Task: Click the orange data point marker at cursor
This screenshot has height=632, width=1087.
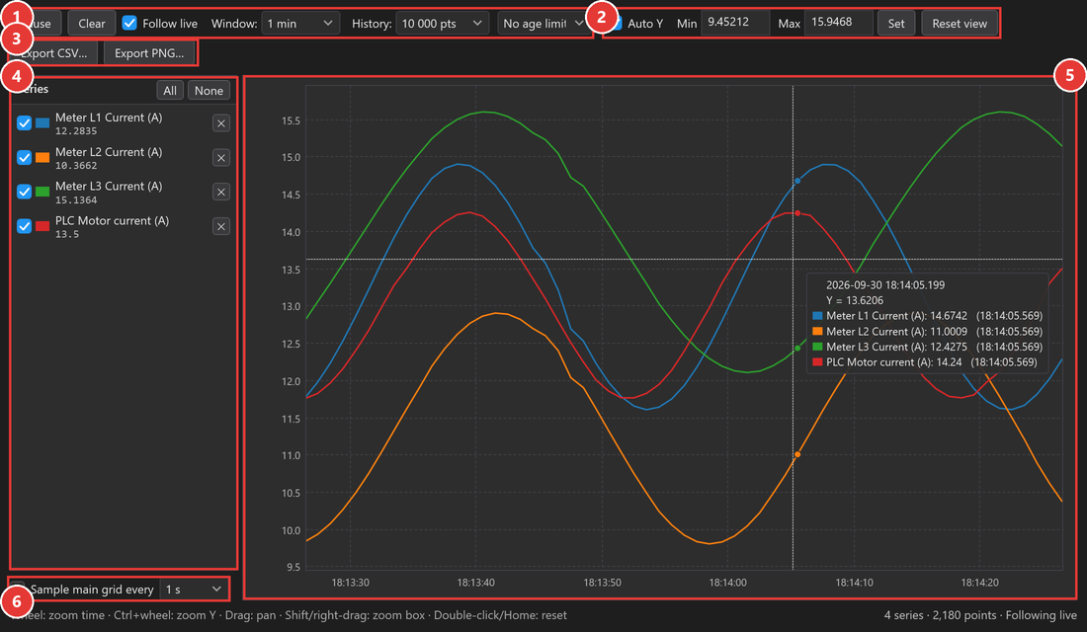Action: pyautogui.click(x=797, y=454)
